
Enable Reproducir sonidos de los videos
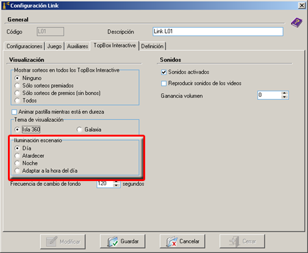pos(163,84)
